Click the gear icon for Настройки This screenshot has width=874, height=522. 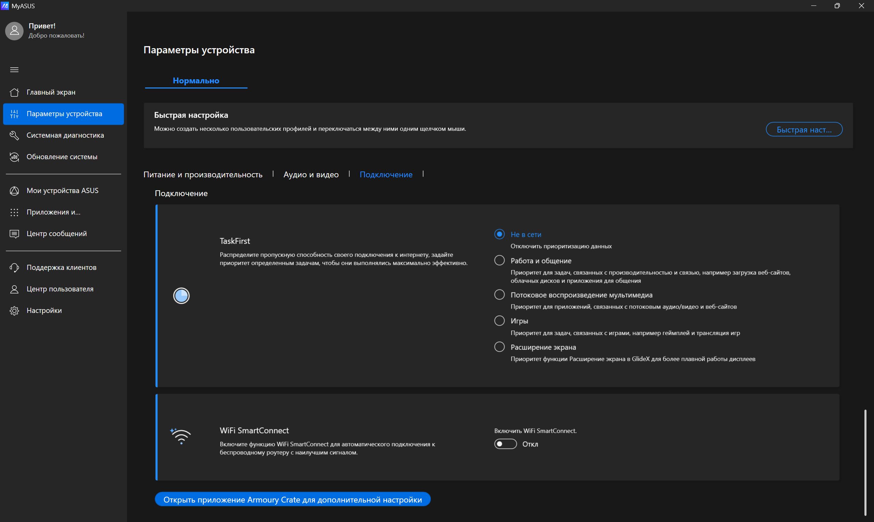[x=14, y=311]
